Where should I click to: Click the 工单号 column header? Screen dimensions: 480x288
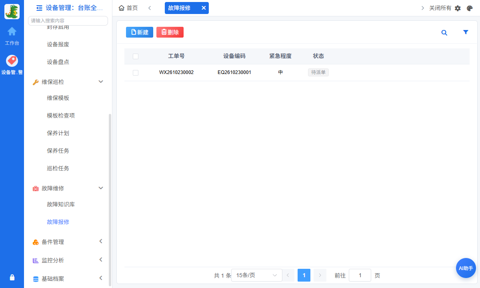point(176,56)
